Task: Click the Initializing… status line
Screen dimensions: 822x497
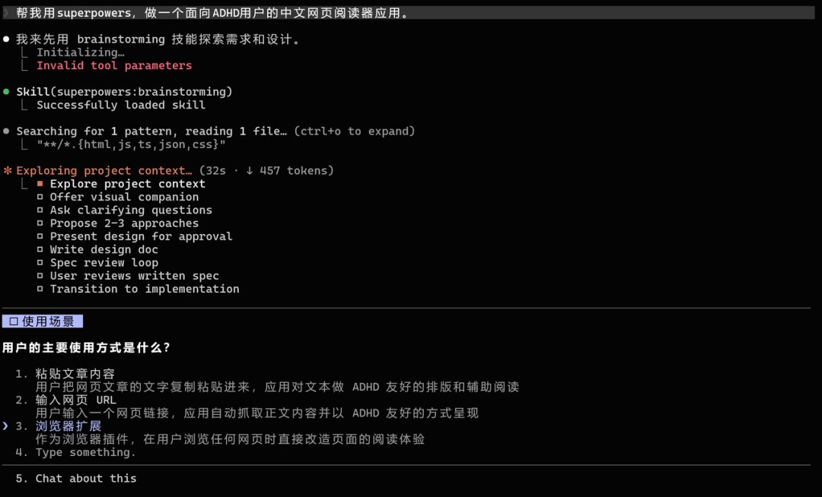Action: 80,52
